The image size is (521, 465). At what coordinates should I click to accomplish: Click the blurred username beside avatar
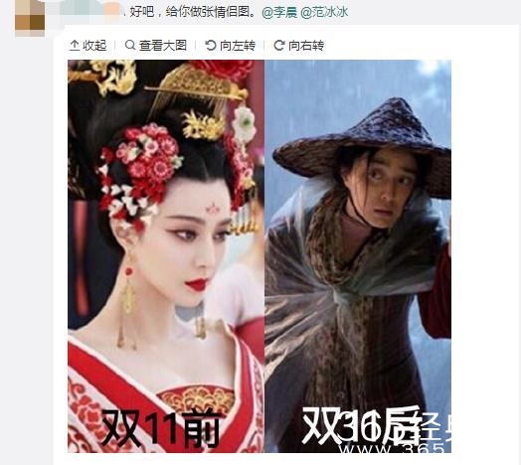coord(87,9)
